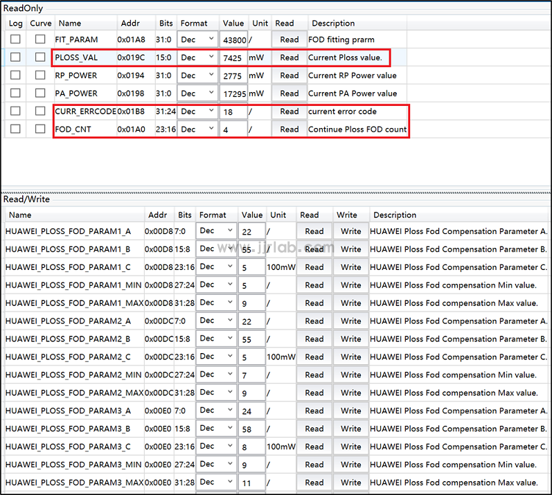Read the FOD_CNT register
Viewport: 552px width, 495px height.
(290, 129)
